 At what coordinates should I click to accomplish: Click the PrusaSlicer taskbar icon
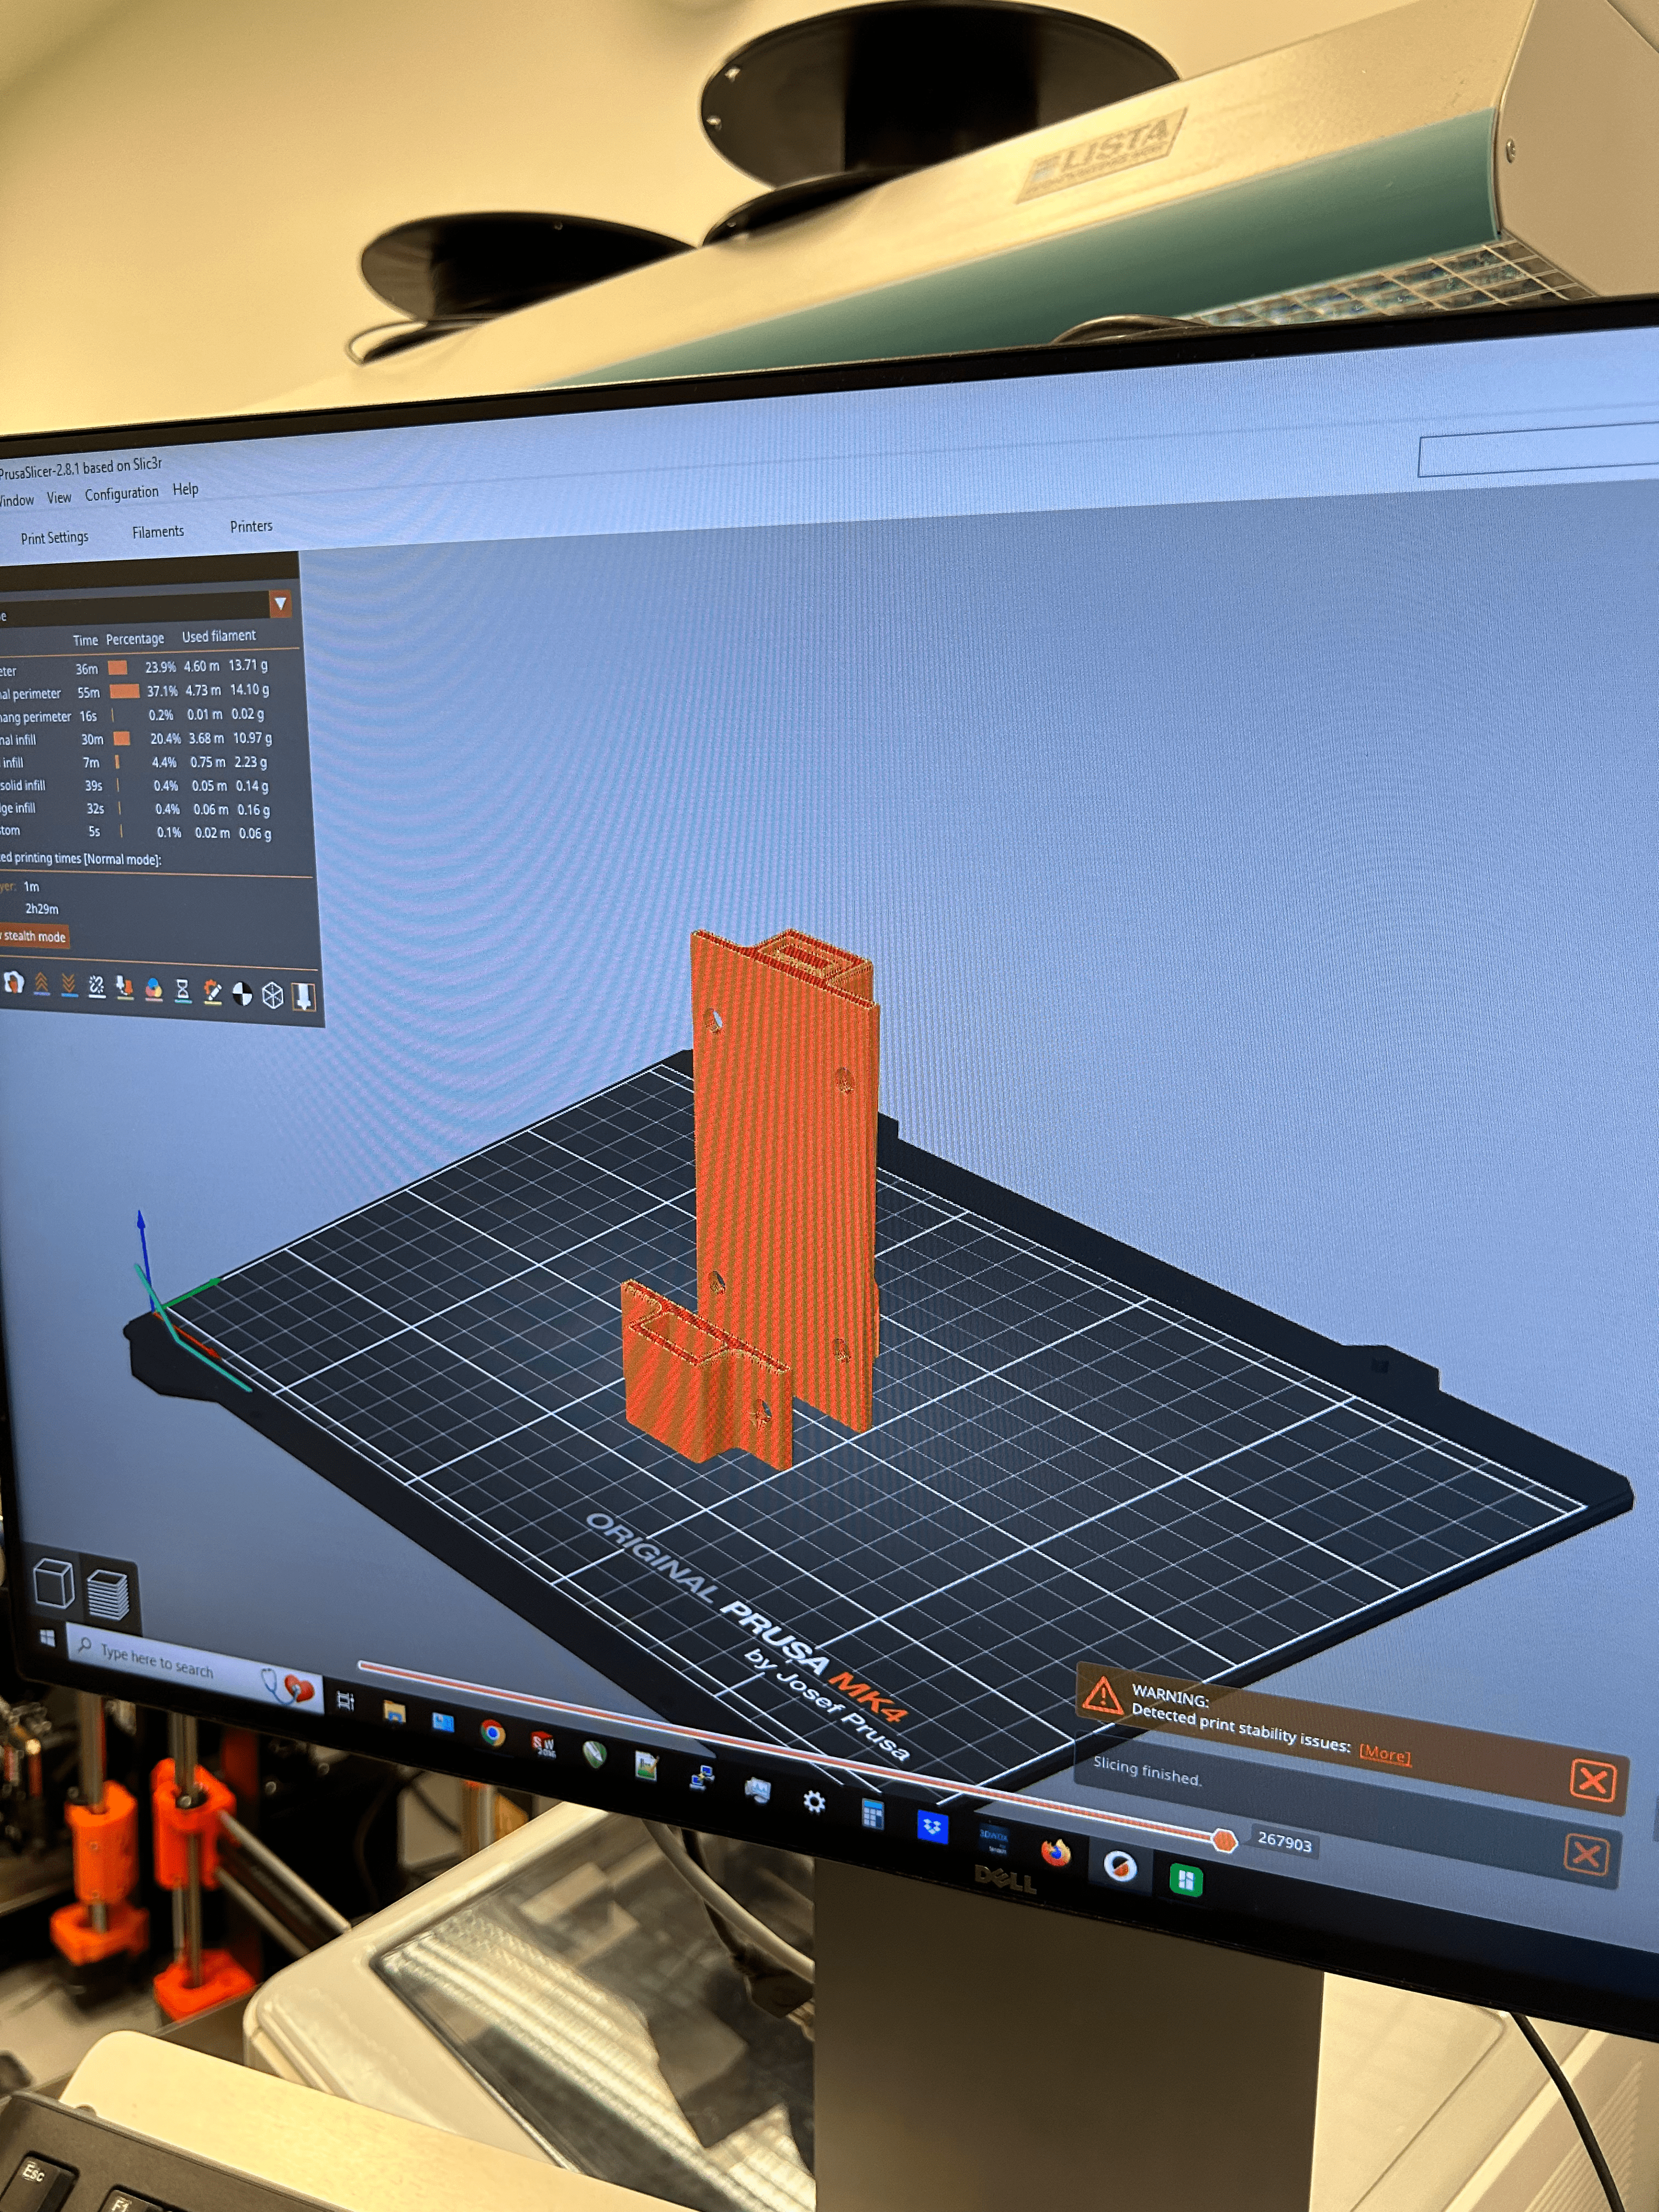[1119, 1866]
